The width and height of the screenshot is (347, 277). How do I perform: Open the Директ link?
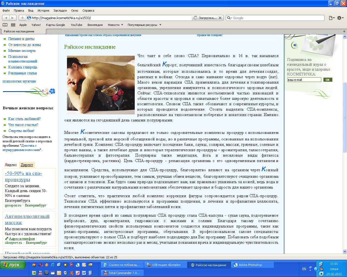click(x=27, y=165)
